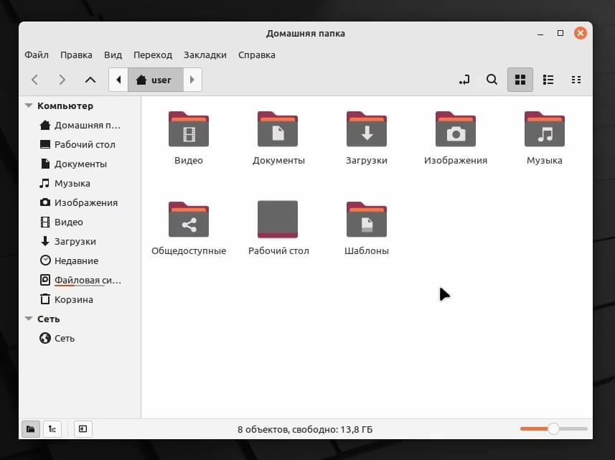Open the Видео folder icon
This screenshot has height=460, width=615.
pos(189,129)
